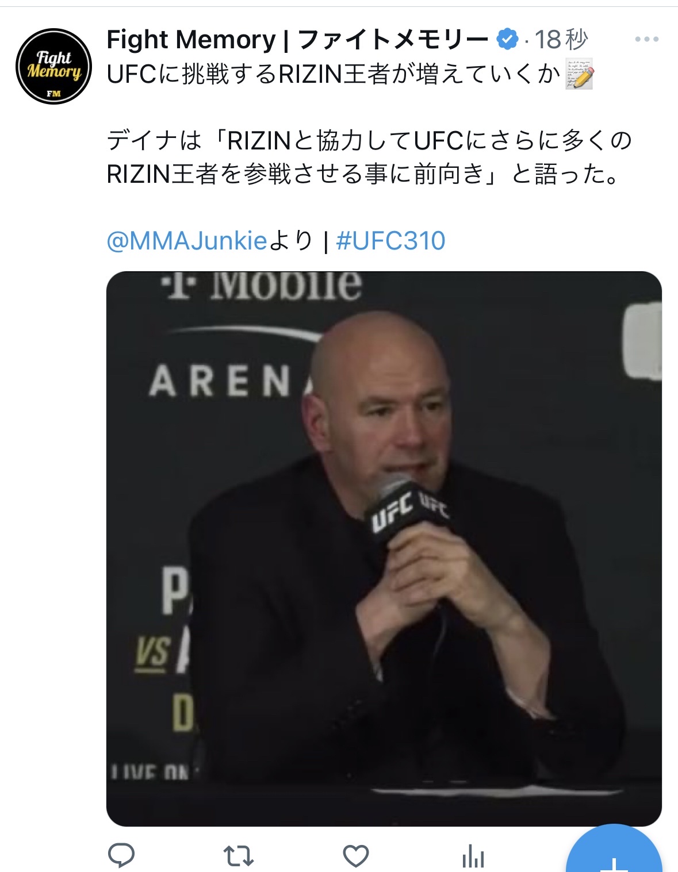Image resolution: width=678 pixels, height=872 pixels.
Task: Tap the retweet arrows icon
Action: [x=238, y=856]
